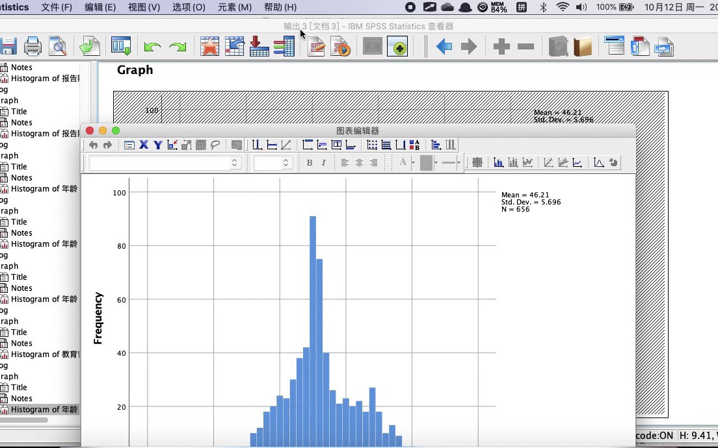
Task: Click the insert title page icon
Action: (x=640, y=46)
